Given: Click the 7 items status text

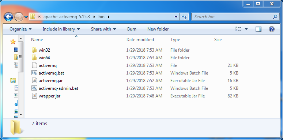Looking at the screenshot, I should pos(39,124).
